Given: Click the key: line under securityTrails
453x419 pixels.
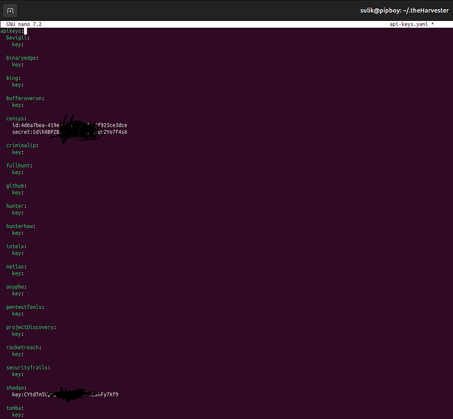Looking at the screenshot, I should point(18,374).
